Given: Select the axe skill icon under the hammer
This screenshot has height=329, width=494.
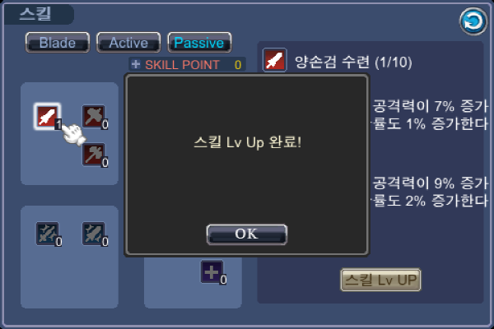Looking at the screenshot, I should click(94, 155).
